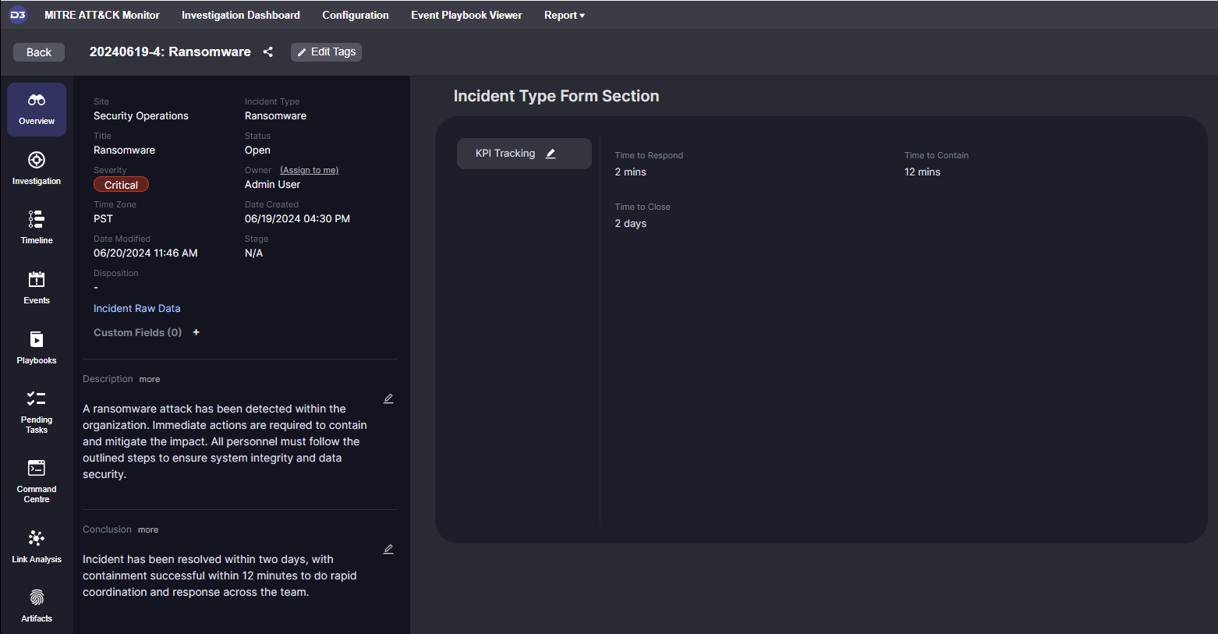The height and width of the screenshot is (634, 1218).
Task: Edit the Description with pencil icon
Action: [x=388, y=398]
